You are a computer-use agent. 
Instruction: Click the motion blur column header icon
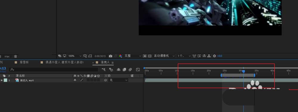[91, 76]
